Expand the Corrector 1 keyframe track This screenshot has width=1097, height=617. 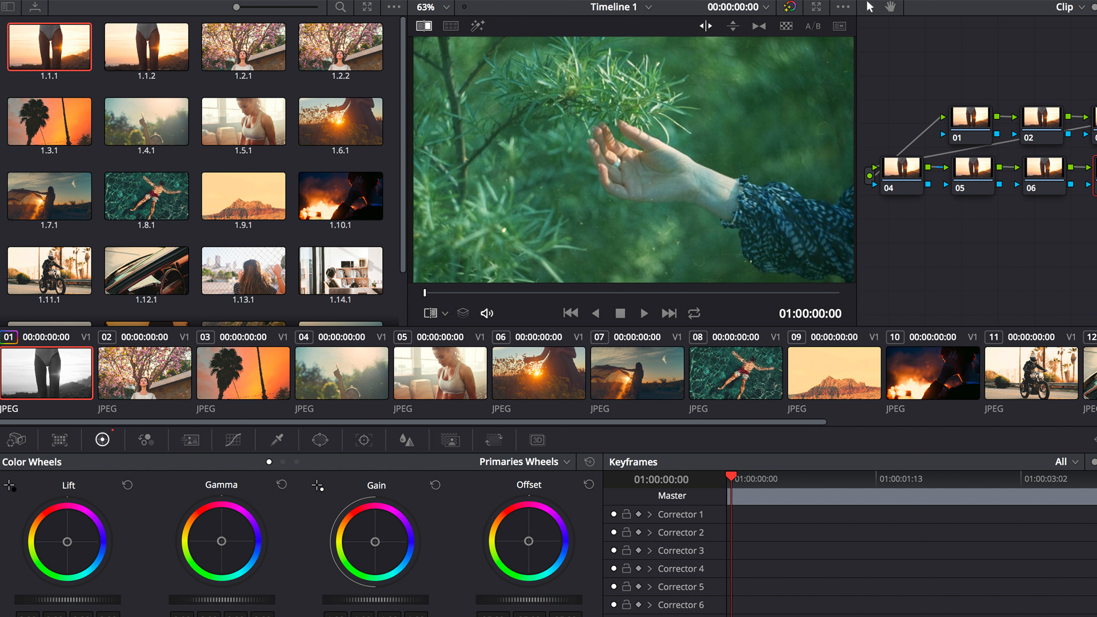click(x=649, y=514)
